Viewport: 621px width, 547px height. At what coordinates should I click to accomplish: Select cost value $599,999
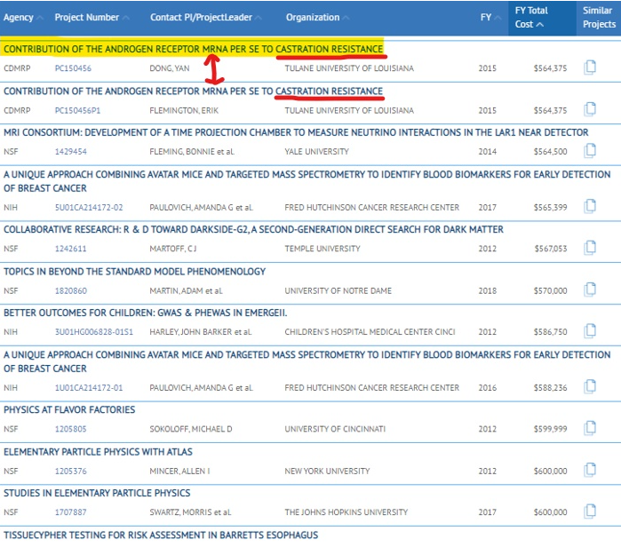551,429
